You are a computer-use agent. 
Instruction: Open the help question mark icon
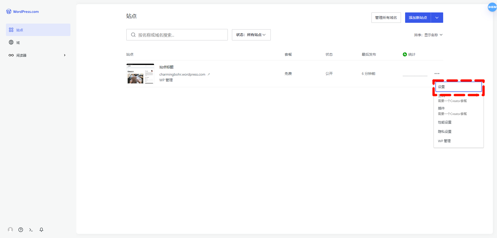(x=21, y=230)
